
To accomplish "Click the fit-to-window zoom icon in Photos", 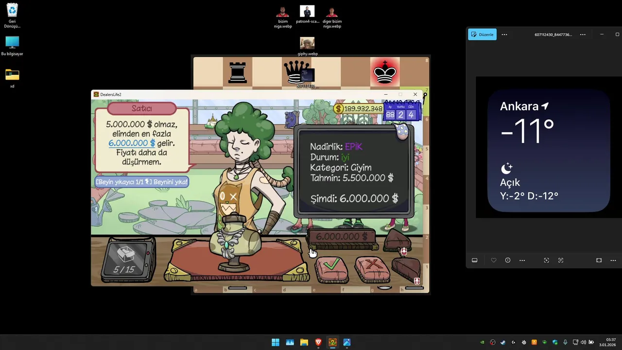I will pyautogui.click(x=599, y=261).
